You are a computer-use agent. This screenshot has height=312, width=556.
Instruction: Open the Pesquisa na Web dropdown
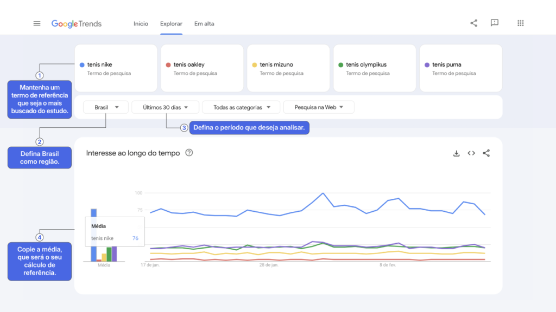(x=318, y=107)
